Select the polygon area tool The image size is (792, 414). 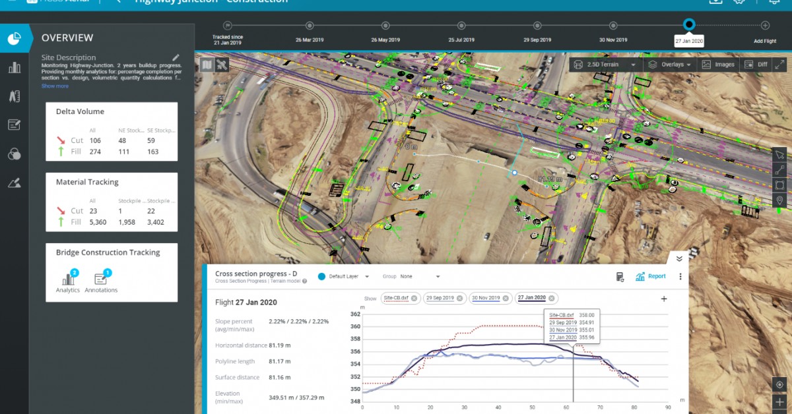pyautogui.click(x=780, y=185)
